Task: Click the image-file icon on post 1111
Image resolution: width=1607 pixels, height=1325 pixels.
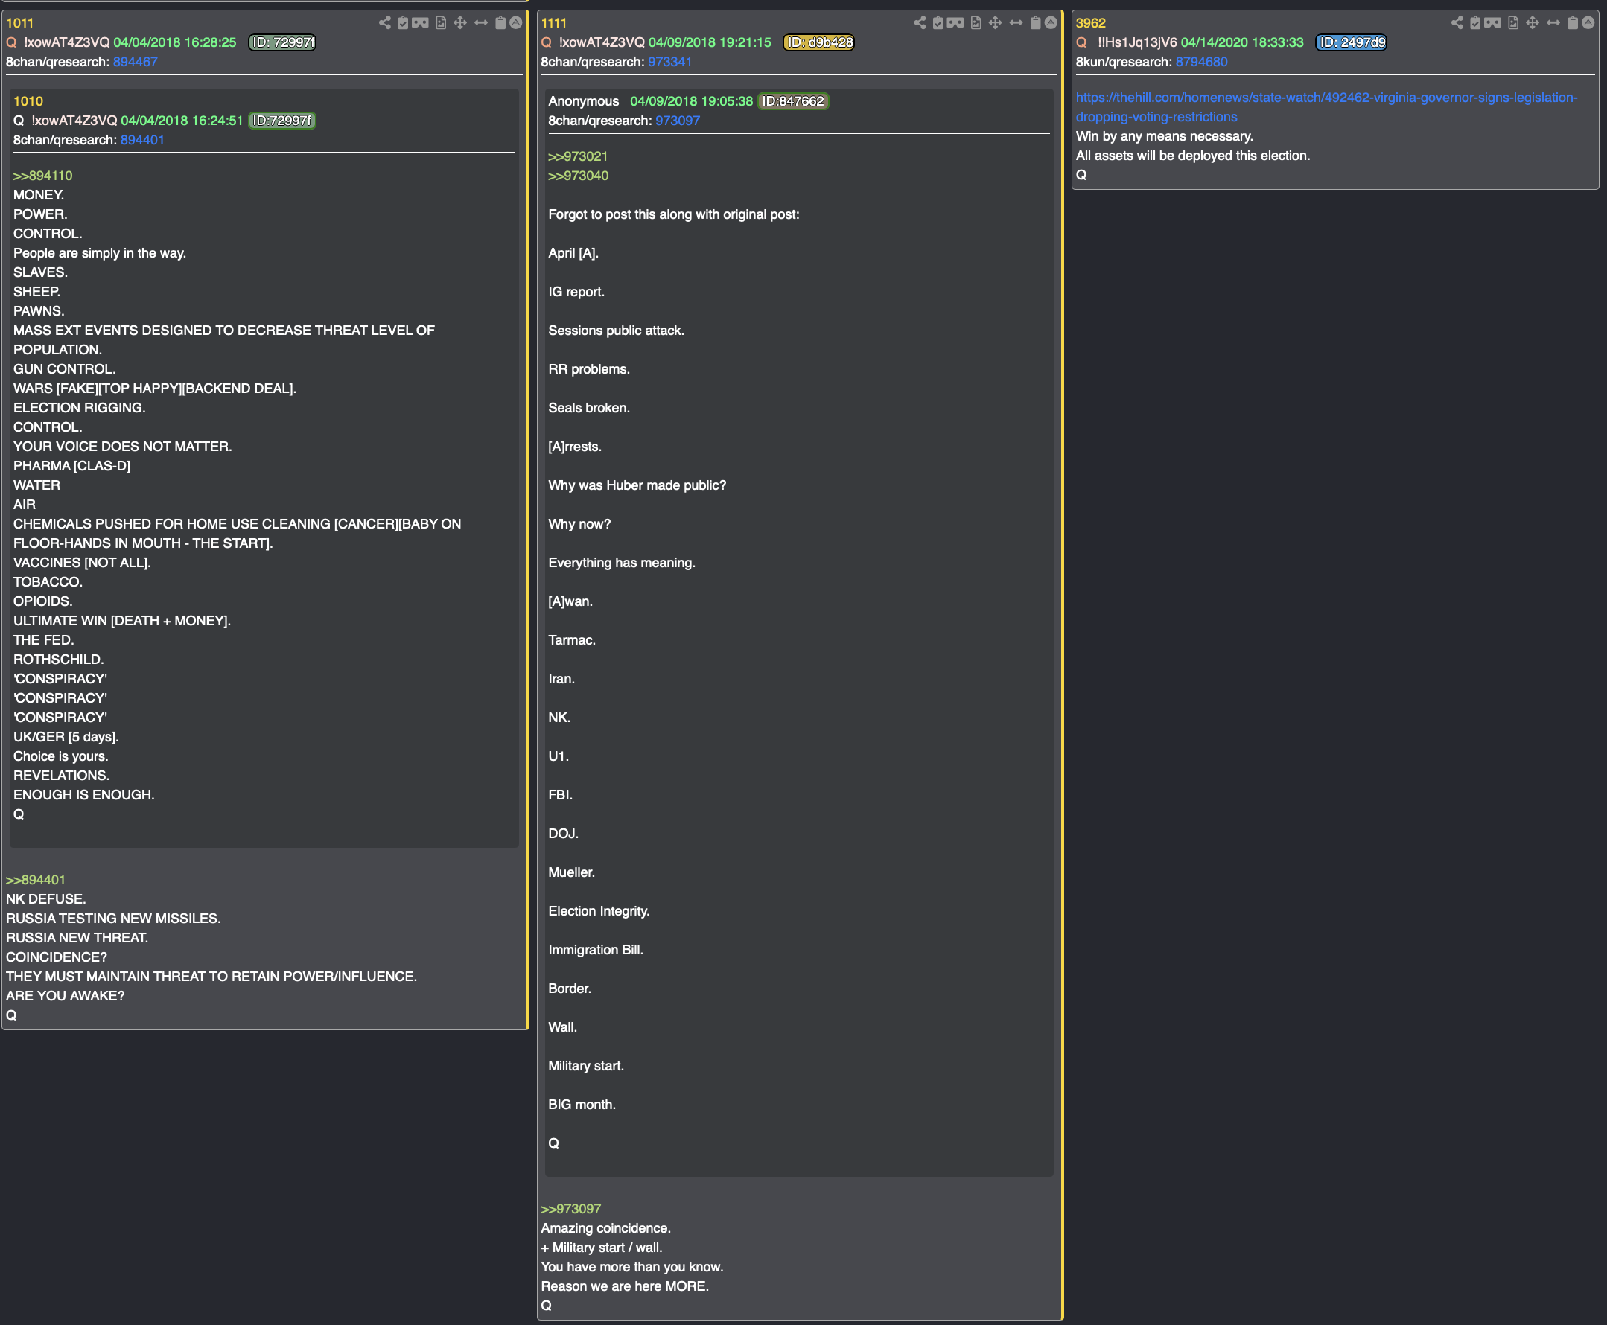Action: click(x=976, y=23)
